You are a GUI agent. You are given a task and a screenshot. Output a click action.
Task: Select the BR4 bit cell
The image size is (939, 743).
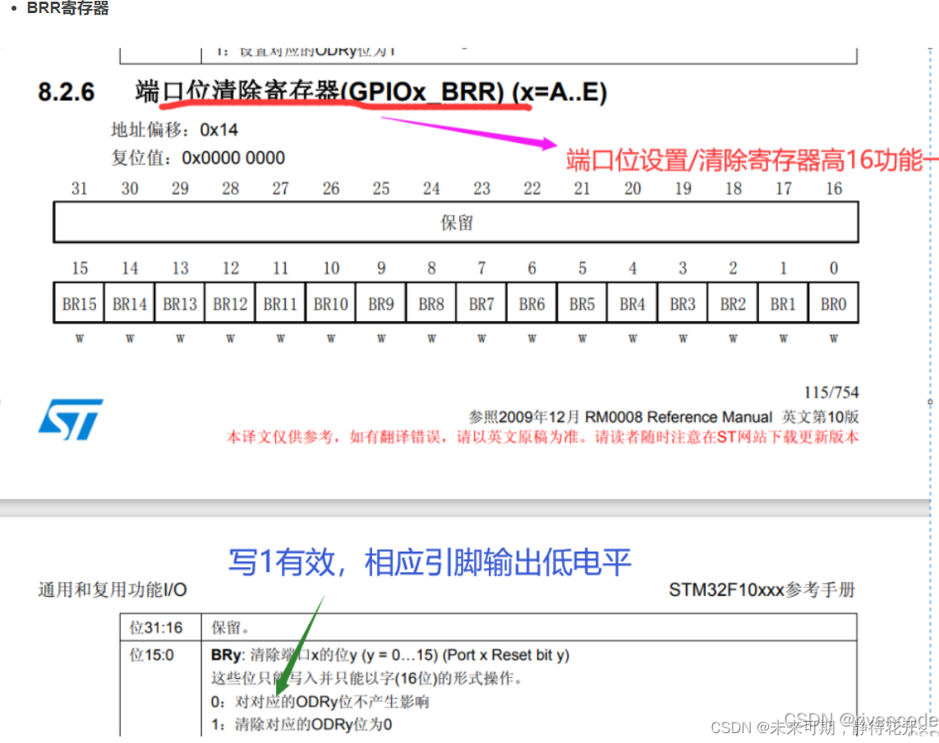coord(633,303)
